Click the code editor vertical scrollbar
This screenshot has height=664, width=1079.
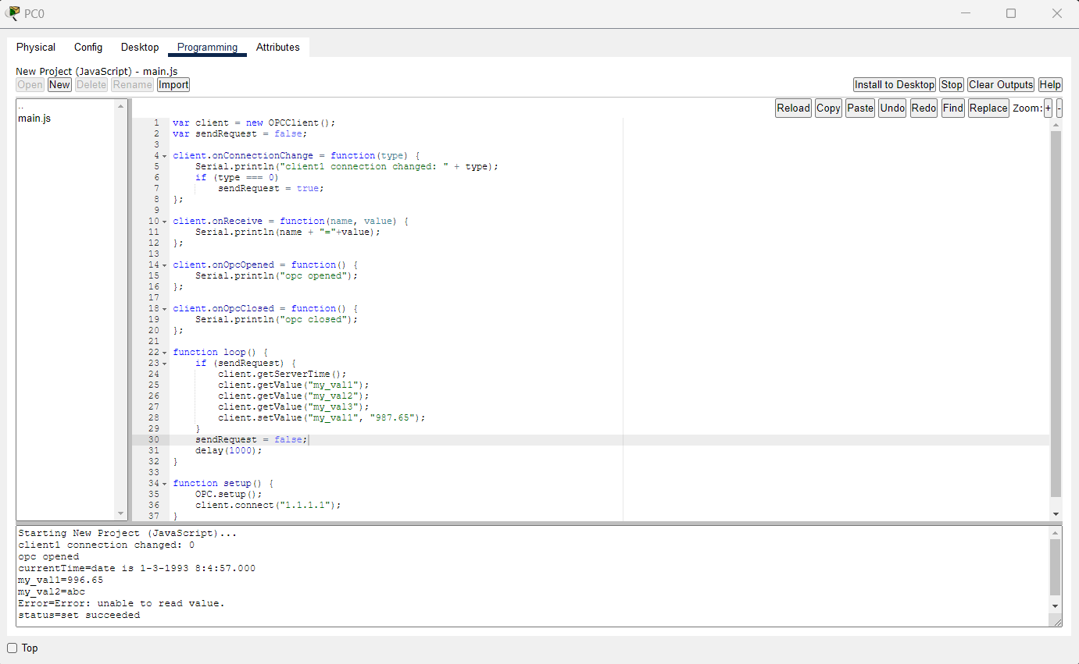[1056, 312]
